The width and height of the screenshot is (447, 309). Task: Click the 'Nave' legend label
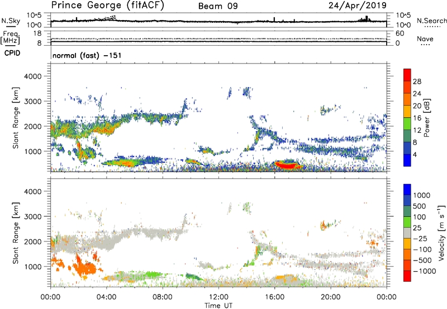click(x=425, y=38)
